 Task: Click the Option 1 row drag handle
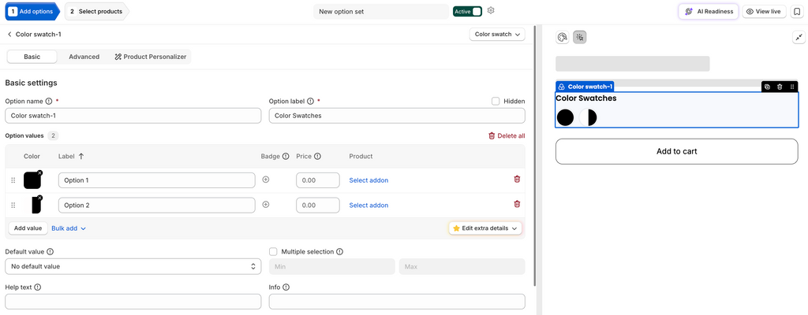[x=13, y=180]
